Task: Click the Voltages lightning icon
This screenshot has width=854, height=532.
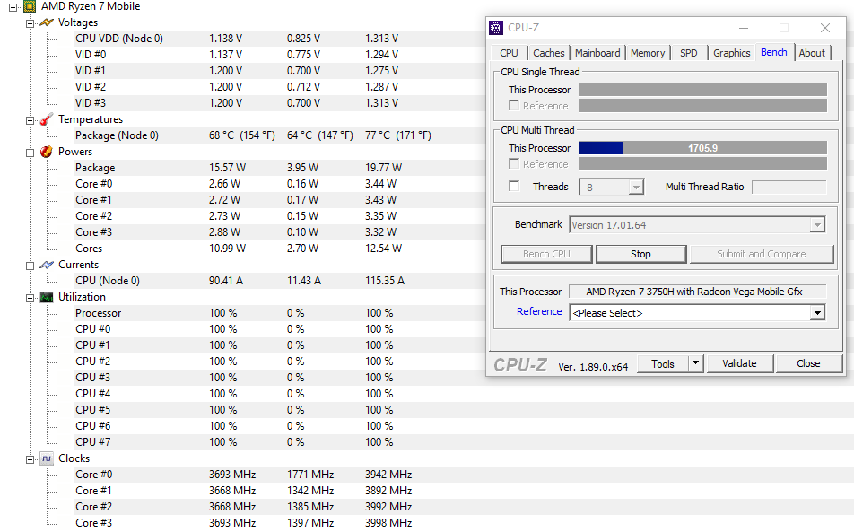Action: tap(47, 22)
